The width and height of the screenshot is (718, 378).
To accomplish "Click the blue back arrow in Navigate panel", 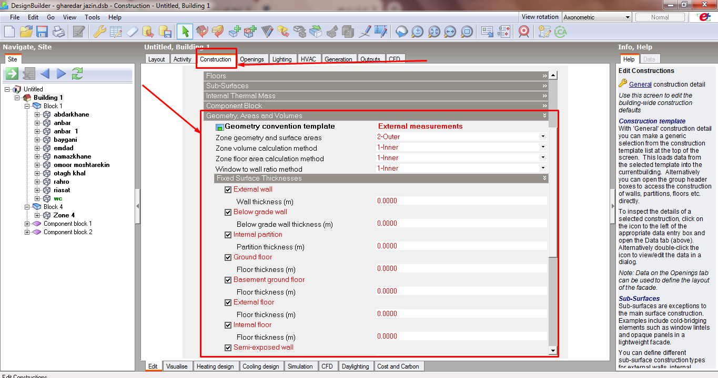I will pos(45,73).
